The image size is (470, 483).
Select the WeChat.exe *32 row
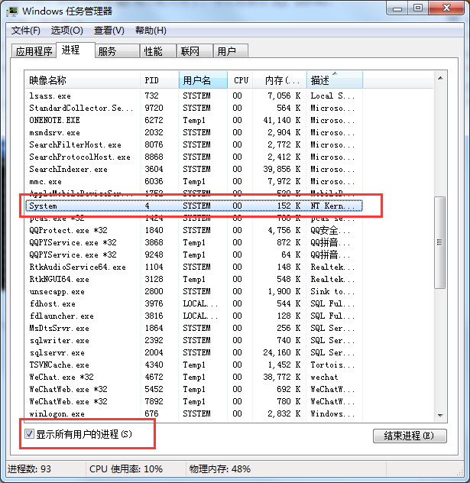pos(194,377)
